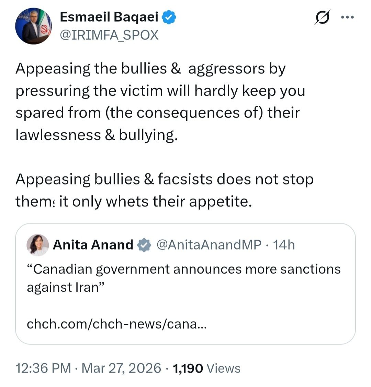
Task: Open Esmaeil Baqaei's profile picture
Action: coord(33,26)
